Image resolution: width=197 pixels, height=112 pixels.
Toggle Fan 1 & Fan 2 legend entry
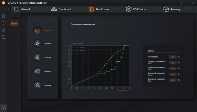point(79,48)
